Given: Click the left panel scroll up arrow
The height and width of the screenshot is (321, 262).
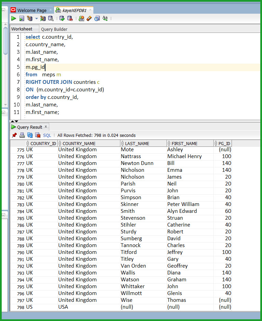Looking at the screenshot, I should (5, 24).
